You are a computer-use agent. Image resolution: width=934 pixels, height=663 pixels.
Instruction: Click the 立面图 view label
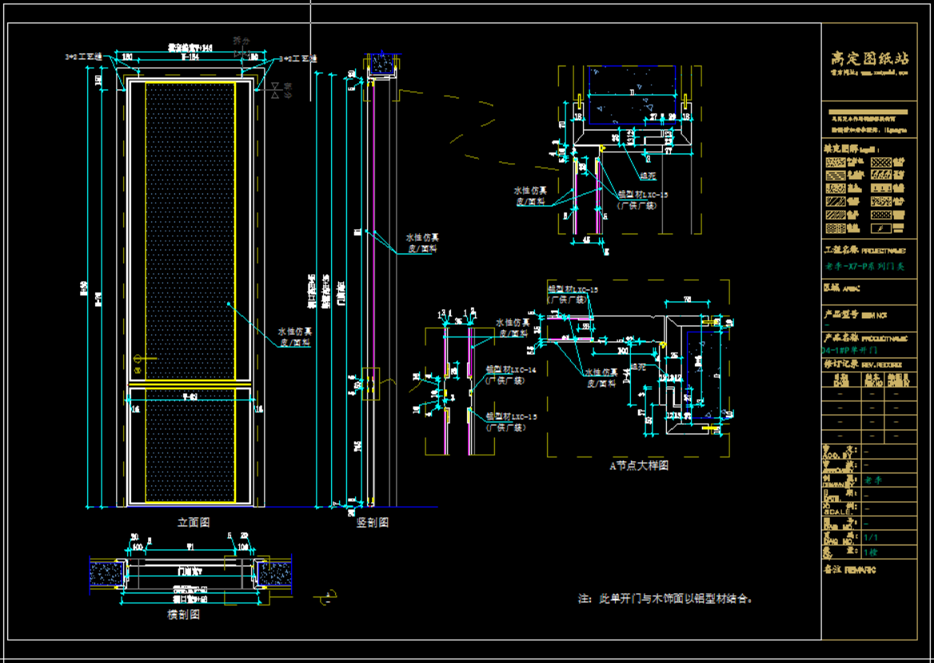point(193,522)
